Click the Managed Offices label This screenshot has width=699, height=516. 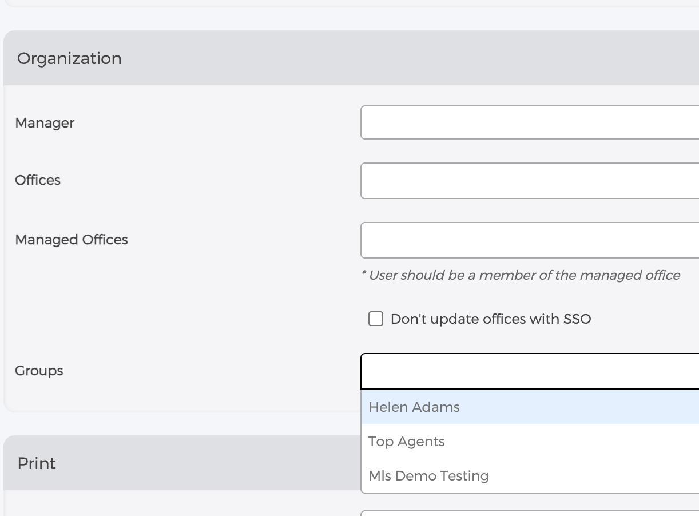pyautogui.click(x=72, y=240)
